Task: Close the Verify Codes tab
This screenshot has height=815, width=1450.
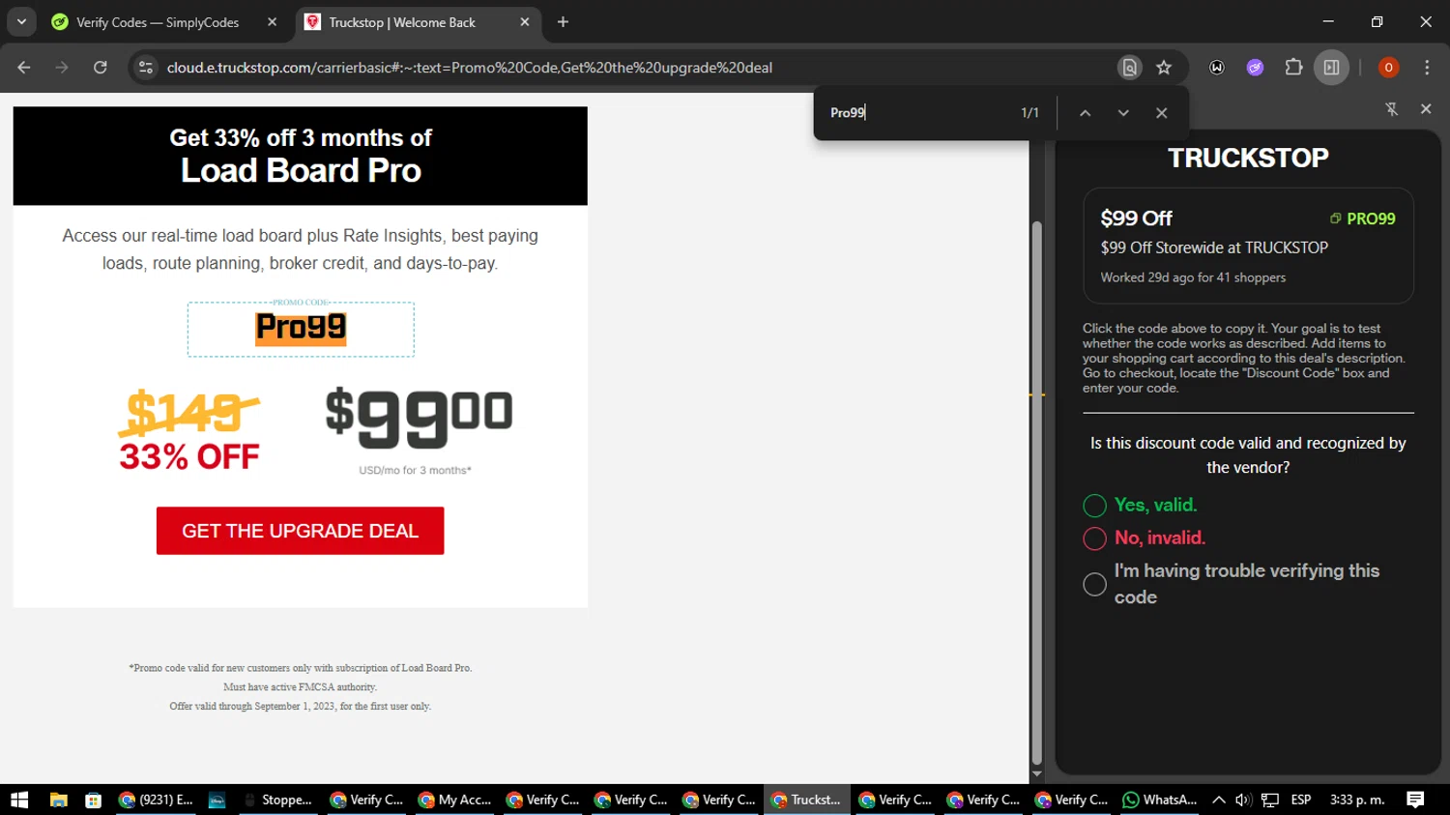Action: coord(272,22)
